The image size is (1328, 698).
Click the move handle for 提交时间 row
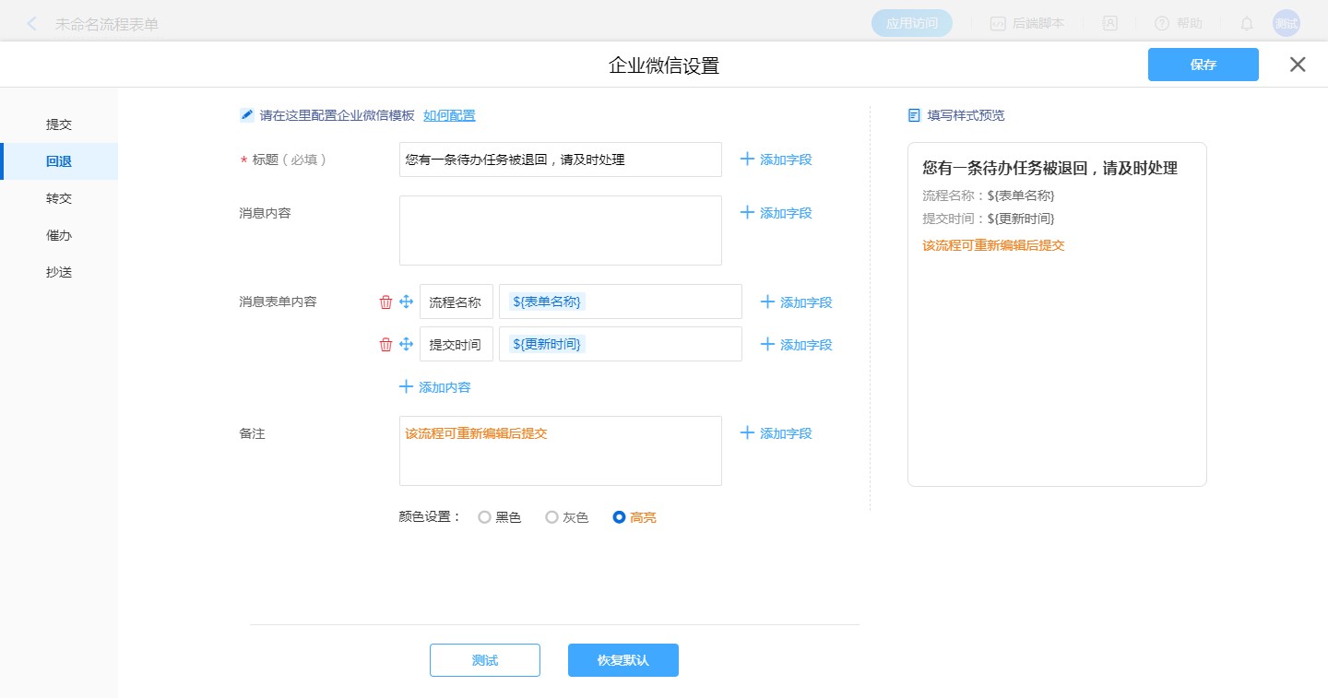[406, 345]
